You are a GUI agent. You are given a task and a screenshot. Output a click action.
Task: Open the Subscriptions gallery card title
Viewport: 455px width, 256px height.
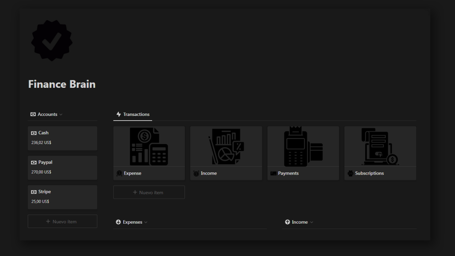(369, 174)
